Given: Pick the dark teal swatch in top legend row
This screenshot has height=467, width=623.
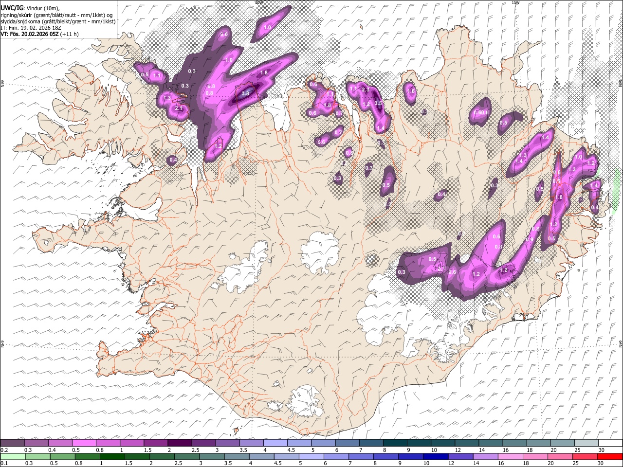Looking at the screenshot, I should (x=395, y=443).
